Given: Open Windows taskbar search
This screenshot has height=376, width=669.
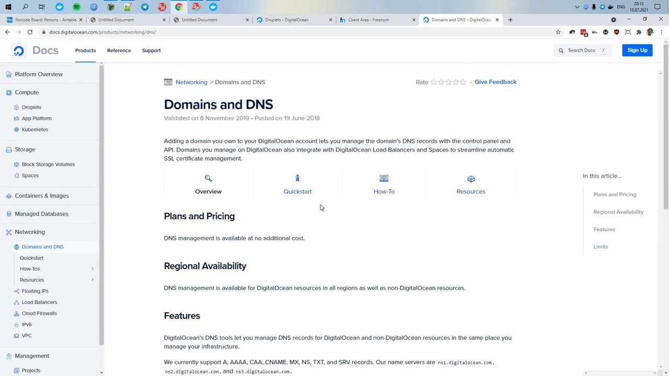Looking at the screenshot, I should click(x=25, y=7).
